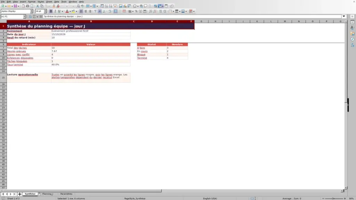The image size is (356, 200).
Task: Expand the formula bar with its arrow
Action: [x=344, y=16]
